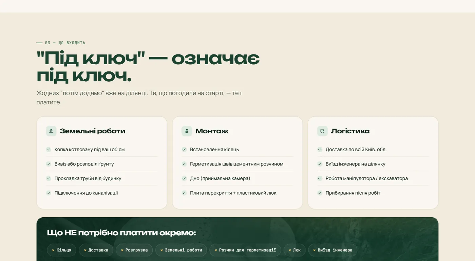
Task: Click the section label 03 — ЩО ВХОДИТЬ
Action: click(x=65, y=43)
